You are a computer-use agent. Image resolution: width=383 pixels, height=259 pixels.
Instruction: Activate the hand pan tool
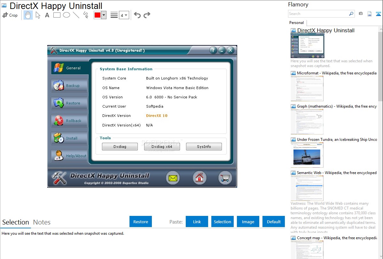coord(28,15)
